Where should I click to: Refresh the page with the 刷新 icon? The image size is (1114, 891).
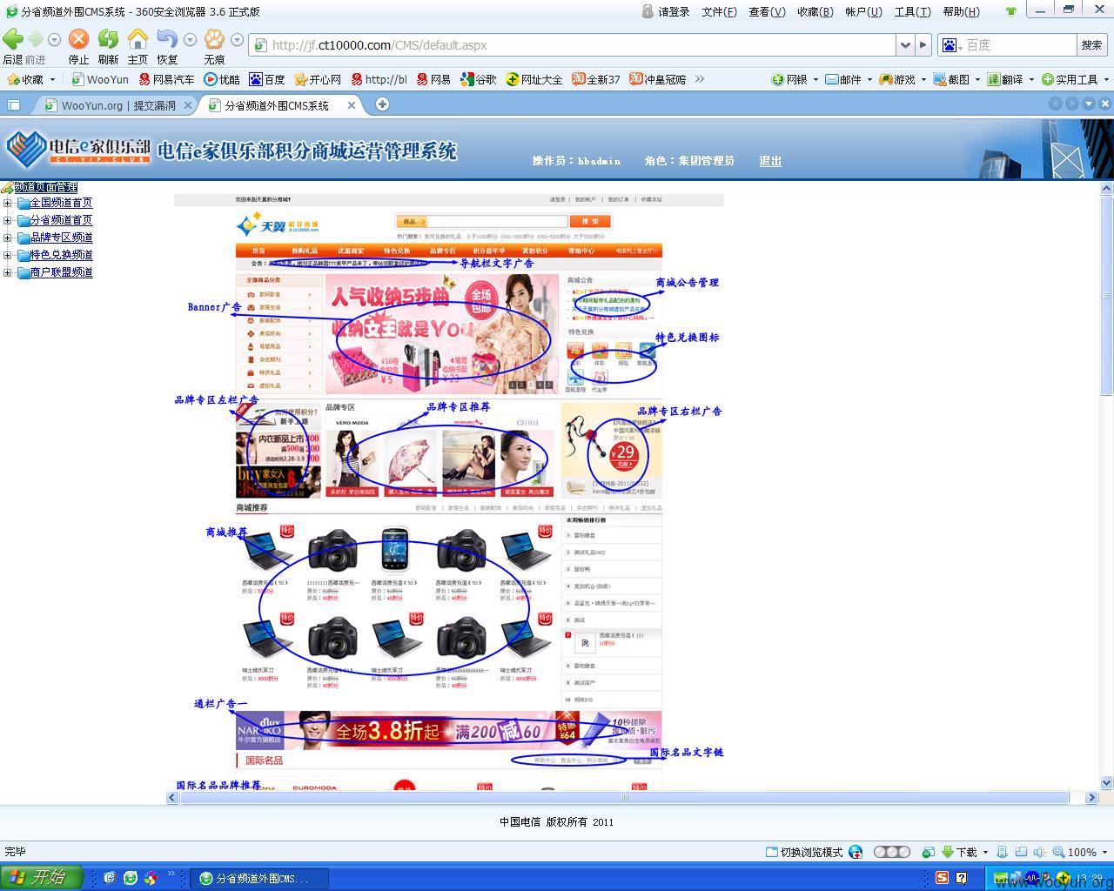108,39
